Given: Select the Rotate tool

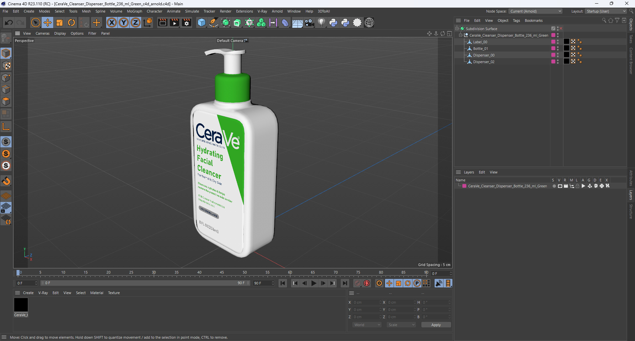Looking at the screenshot, I should [x=71, y=22].
